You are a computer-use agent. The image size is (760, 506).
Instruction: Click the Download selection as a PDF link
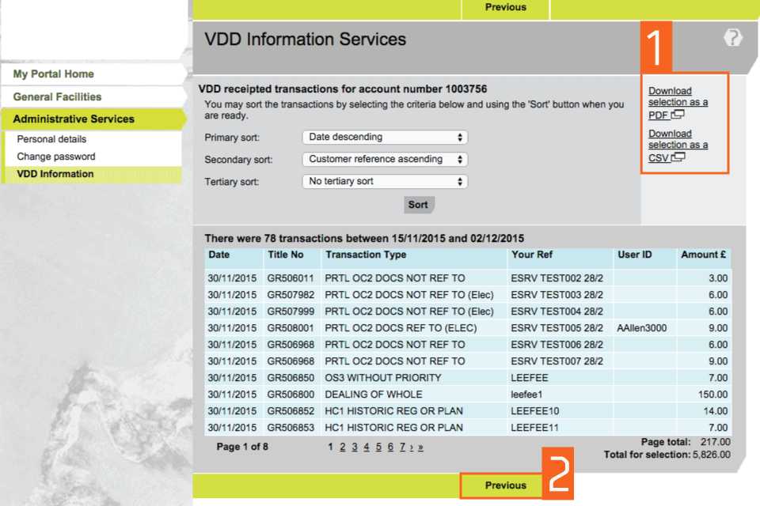[x=678, y=103]
